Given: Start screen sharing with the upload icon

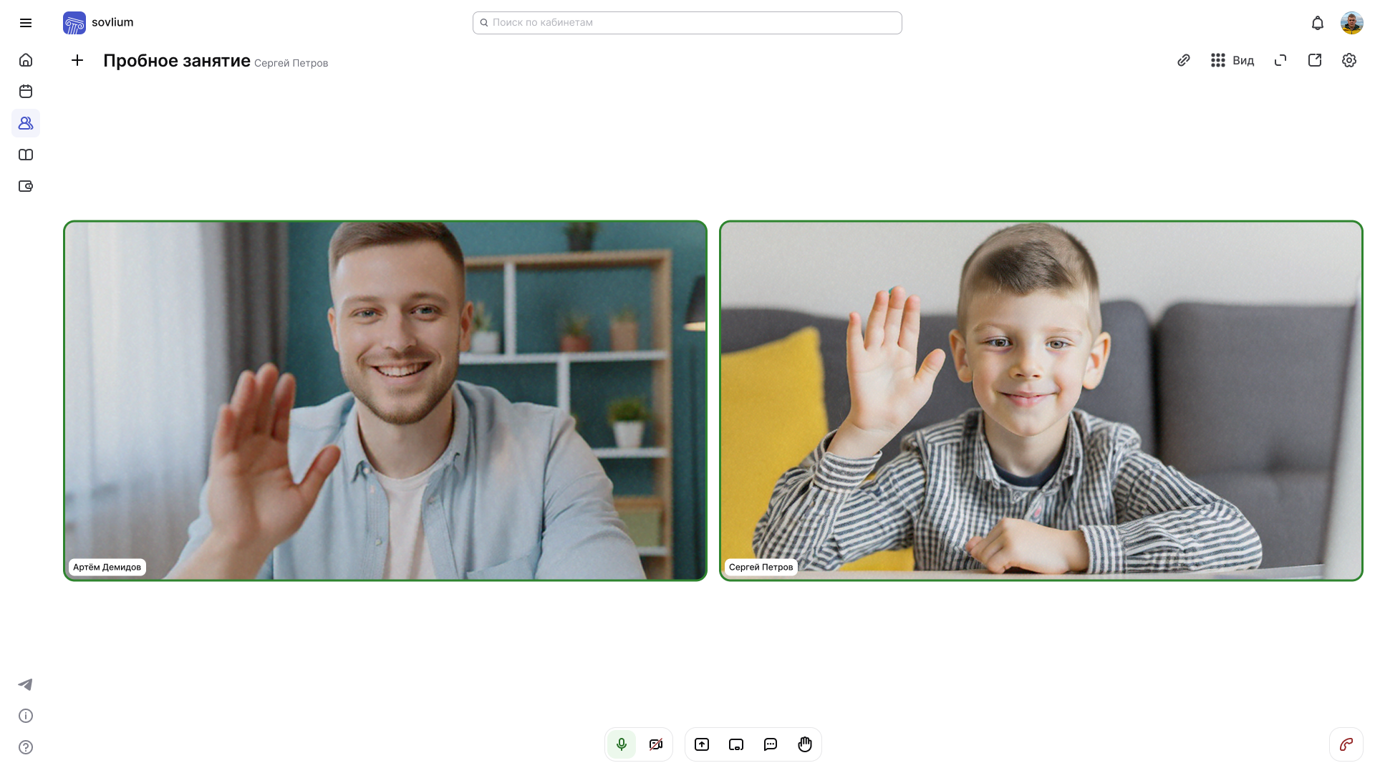Looking at the screenshot, I should tap(701, 744).
